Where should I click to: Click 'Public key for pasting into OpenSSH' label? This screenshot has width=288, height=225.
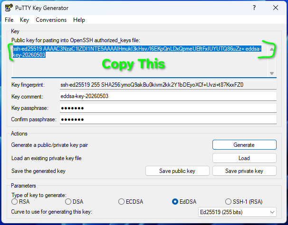click(x=76, y=40)
